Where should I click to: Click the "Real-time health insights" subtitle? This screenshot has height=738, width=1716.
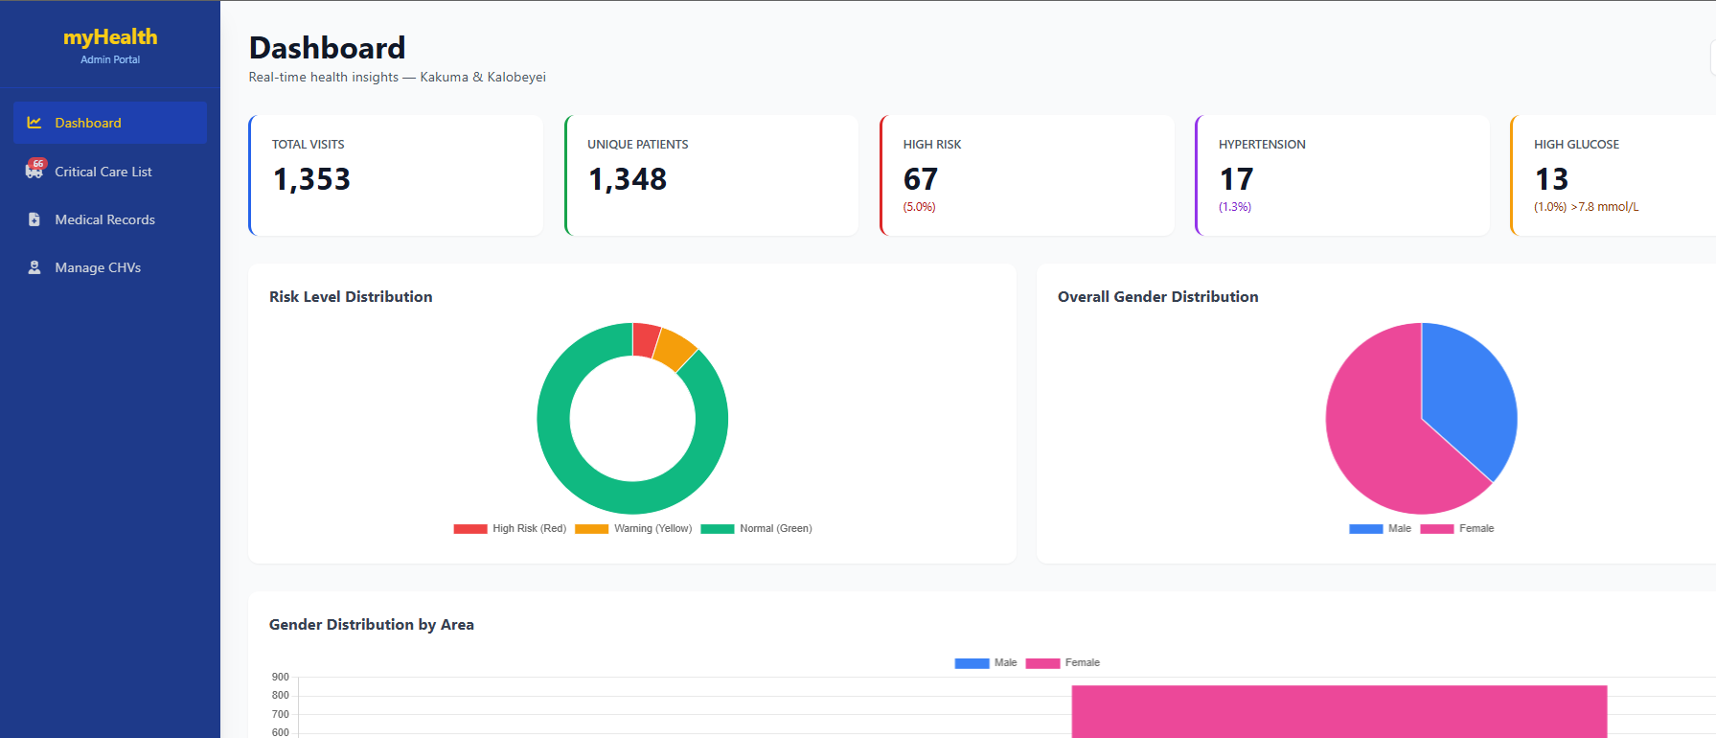tap(324, 78)
